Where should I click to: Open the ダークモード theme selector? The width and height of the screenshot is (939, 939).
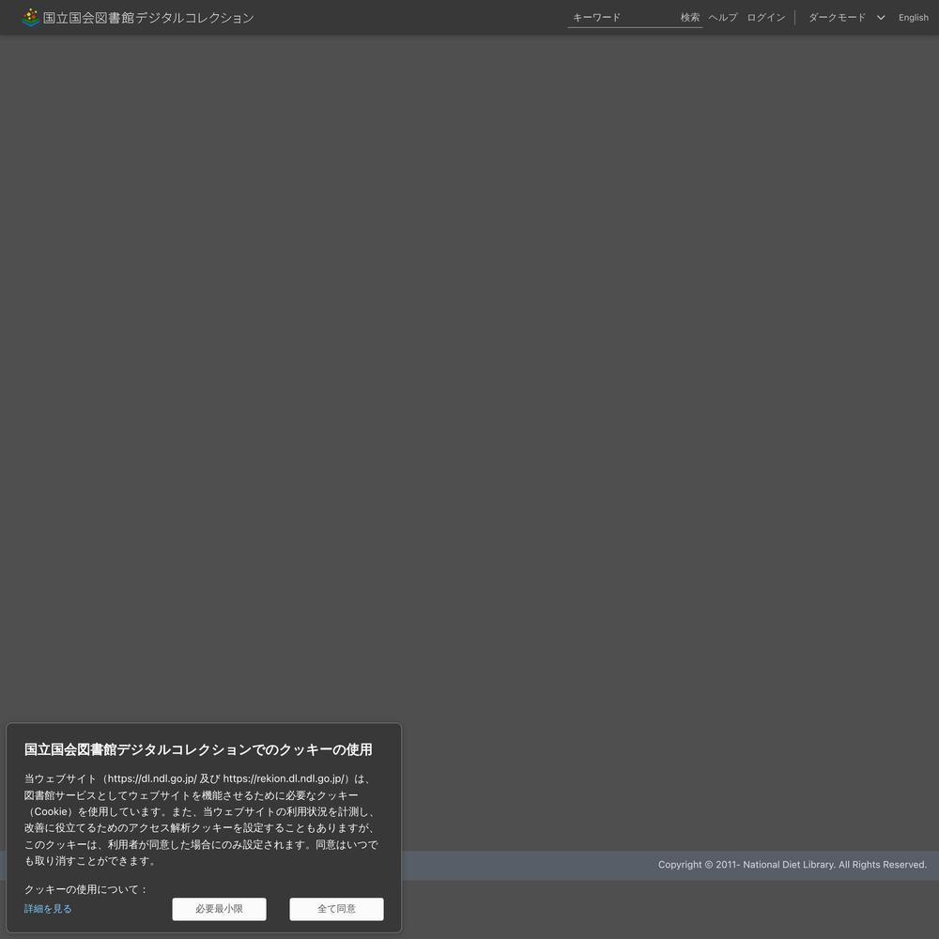[x=837, y=18]
